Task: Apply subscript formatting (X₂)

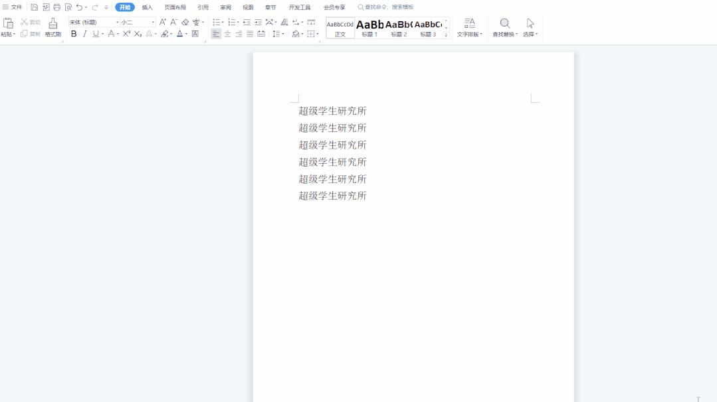Action: (x=138, y=34)
